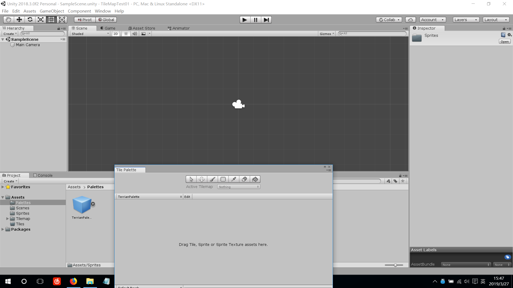Switch to the Console tab

pos(43,175)
